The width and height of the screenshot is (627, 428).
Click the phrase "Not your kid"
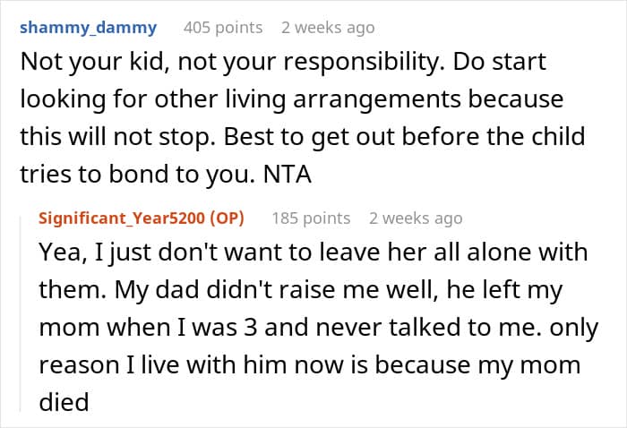[82, 64]
